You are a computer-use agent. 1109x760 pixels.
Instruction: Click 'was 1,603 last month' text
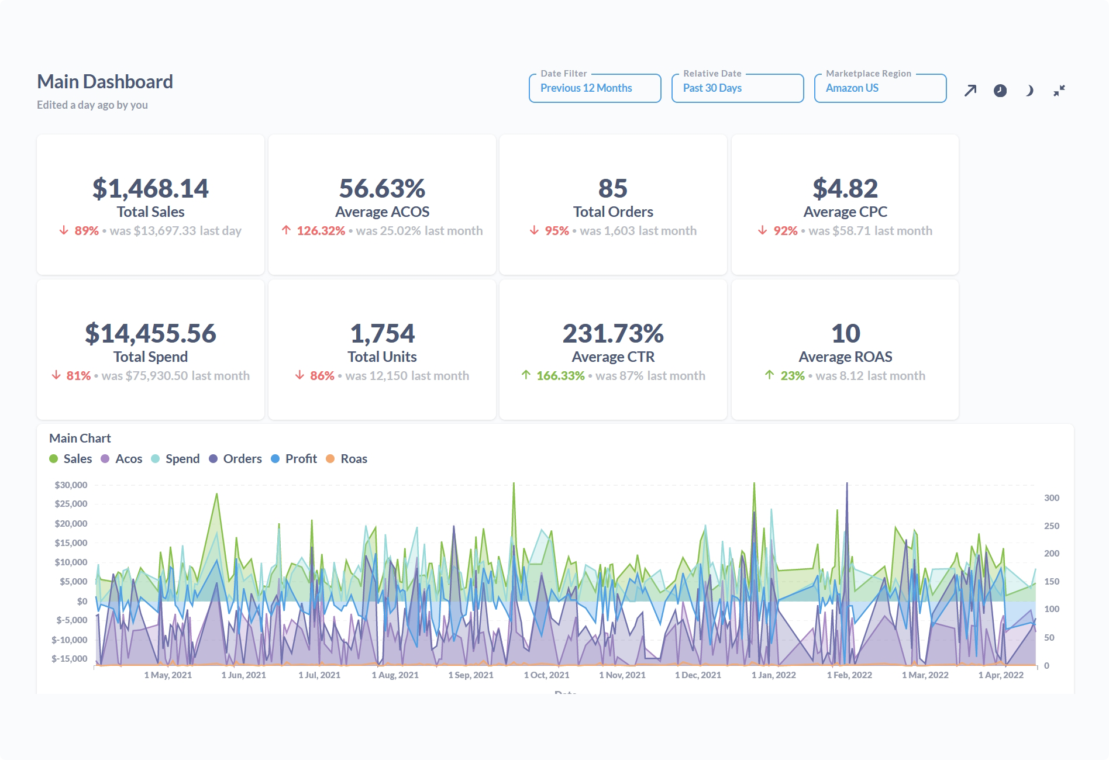tap(638, 231)
